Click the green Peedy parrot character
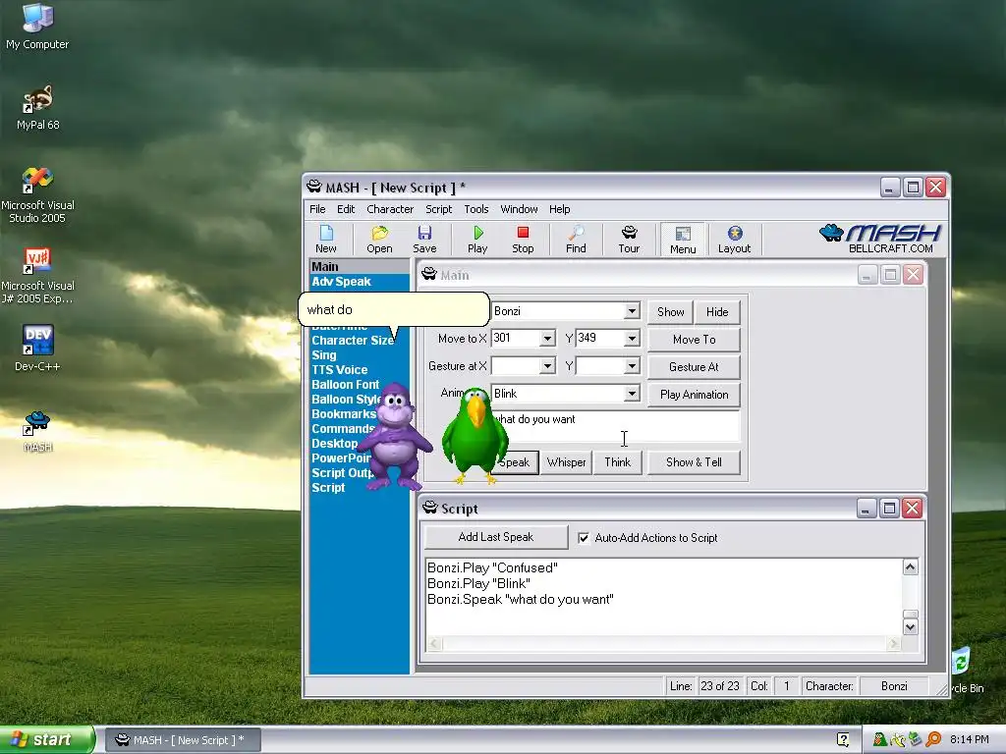The width and height of the screenshot is (1006, 754). point(475,435)
